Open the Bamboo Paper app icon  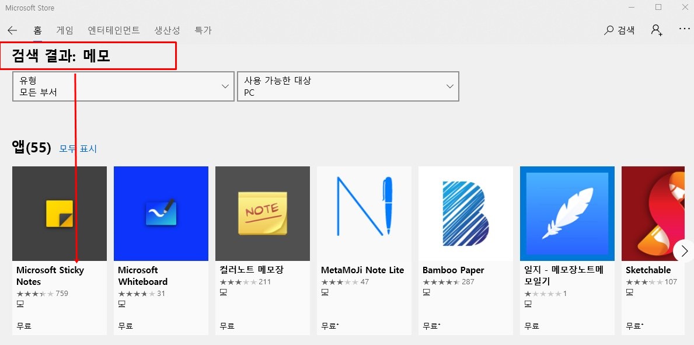click(x=466, y=214)
